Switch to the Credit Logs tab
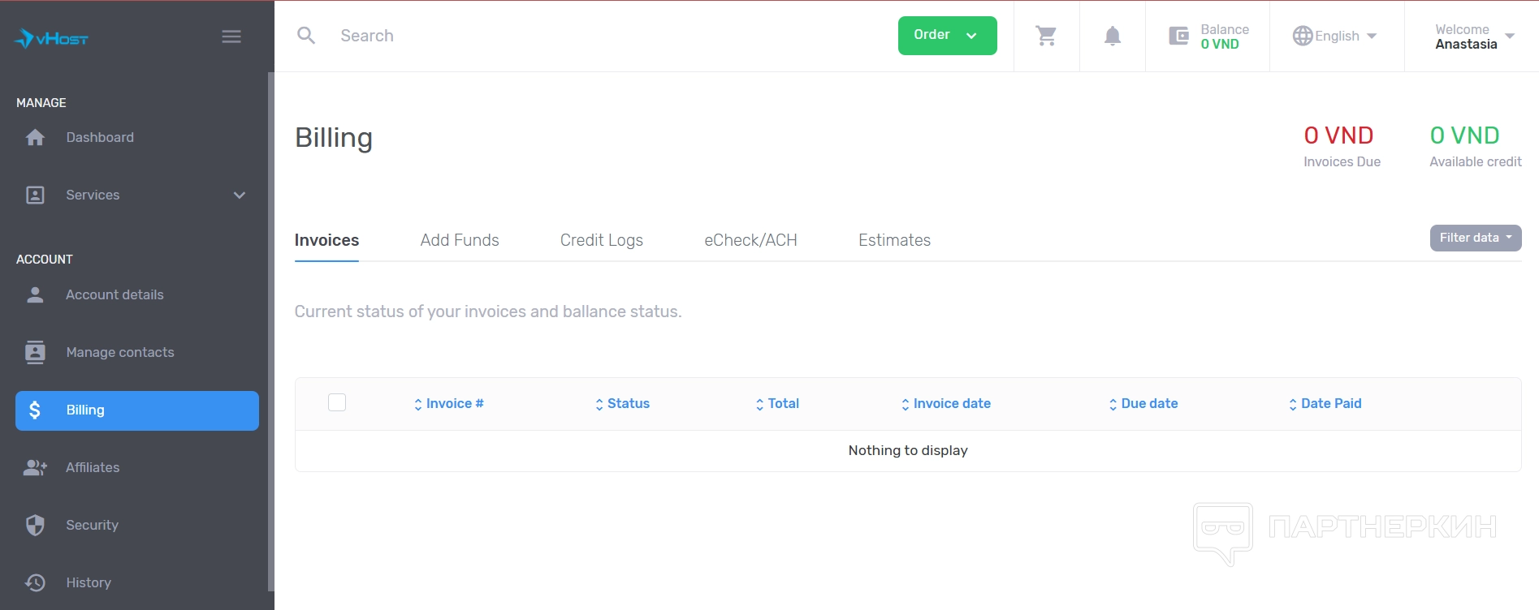 pos(602,240)
